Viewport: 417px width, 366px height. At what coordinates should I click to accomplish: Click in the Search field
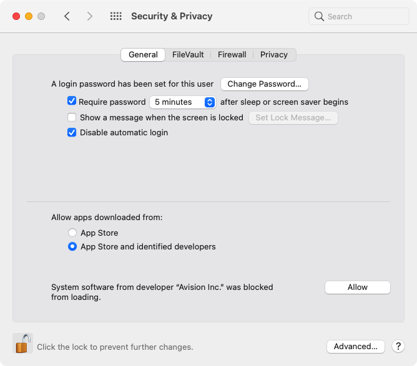coord(359,16)
